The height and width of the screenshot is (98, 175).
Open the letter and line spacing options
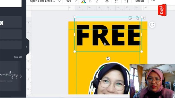(126, 1)
